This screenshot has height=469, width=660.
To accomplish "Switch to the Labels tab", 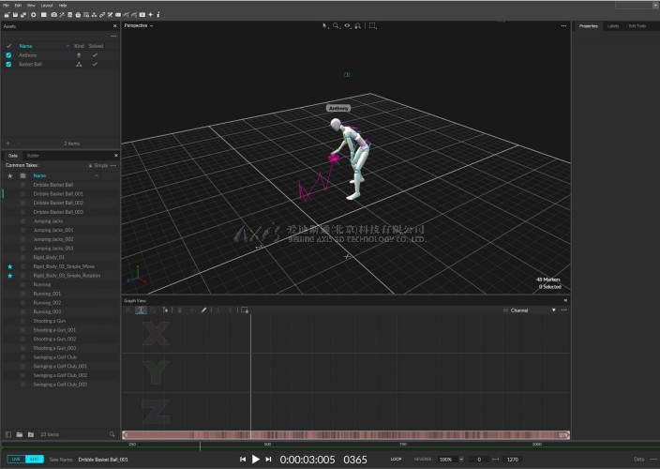I will (x=613, y=25).
